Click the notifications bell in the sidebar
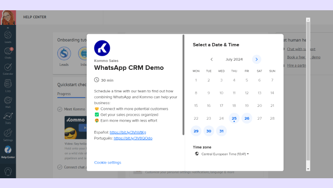The height and width of the screenshot is (188, 333). (x=8, y=171)
